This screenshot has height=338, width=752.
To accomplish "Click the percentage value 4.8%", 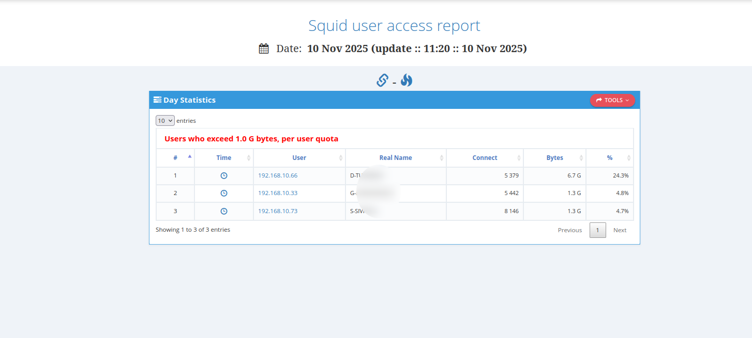I will [622, 193].
